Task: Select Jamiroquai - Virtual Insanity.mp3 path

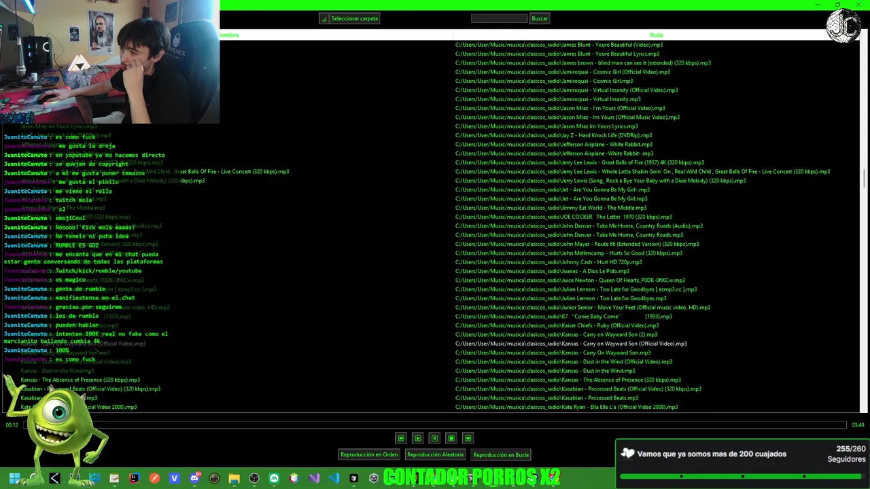Action: tap(548, 99)
